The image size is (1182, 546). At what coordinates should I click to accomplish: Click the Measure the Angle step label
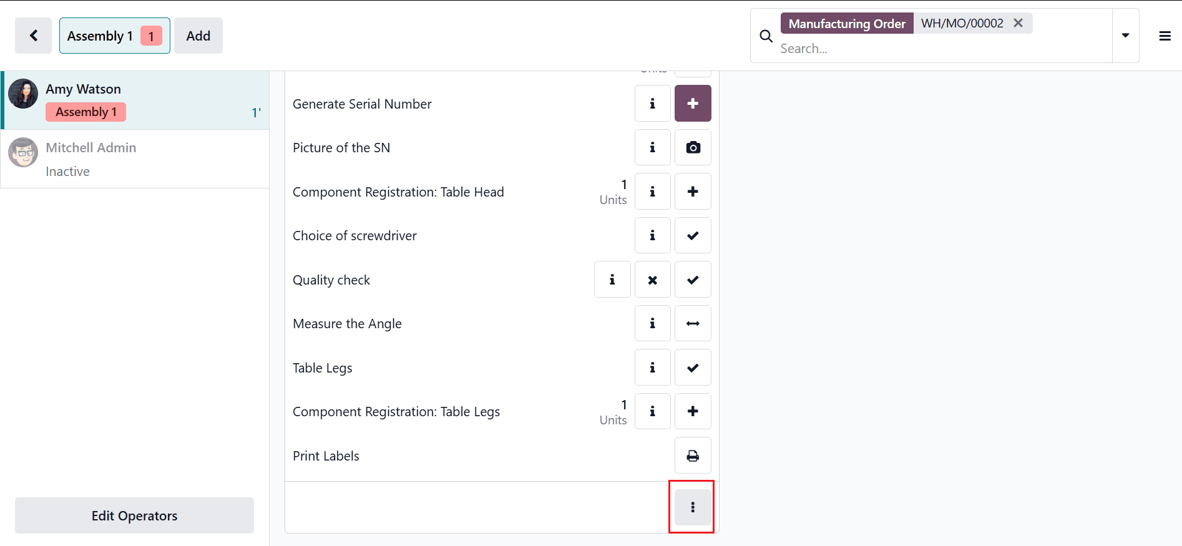tap(347, 324)
